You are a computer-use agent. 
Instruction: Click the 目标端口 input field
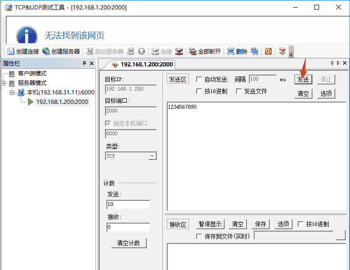(131, 111)
